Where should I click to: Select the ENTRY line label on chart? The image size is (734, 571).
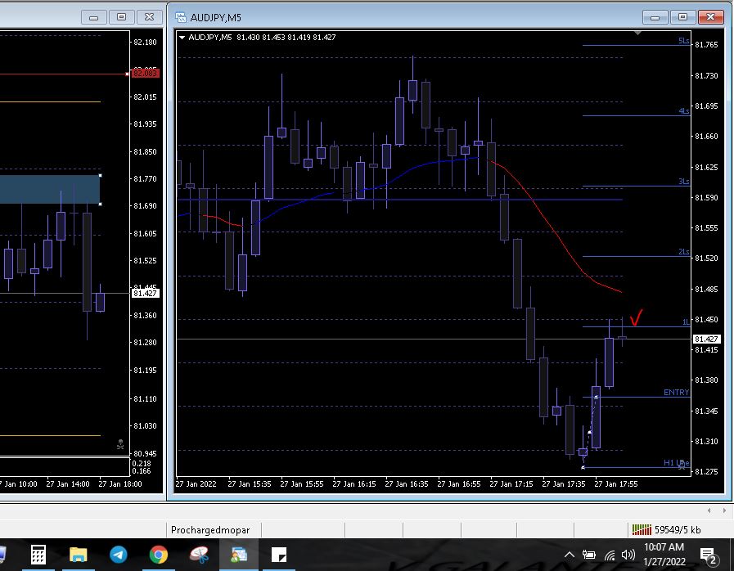tap(676, 393)
